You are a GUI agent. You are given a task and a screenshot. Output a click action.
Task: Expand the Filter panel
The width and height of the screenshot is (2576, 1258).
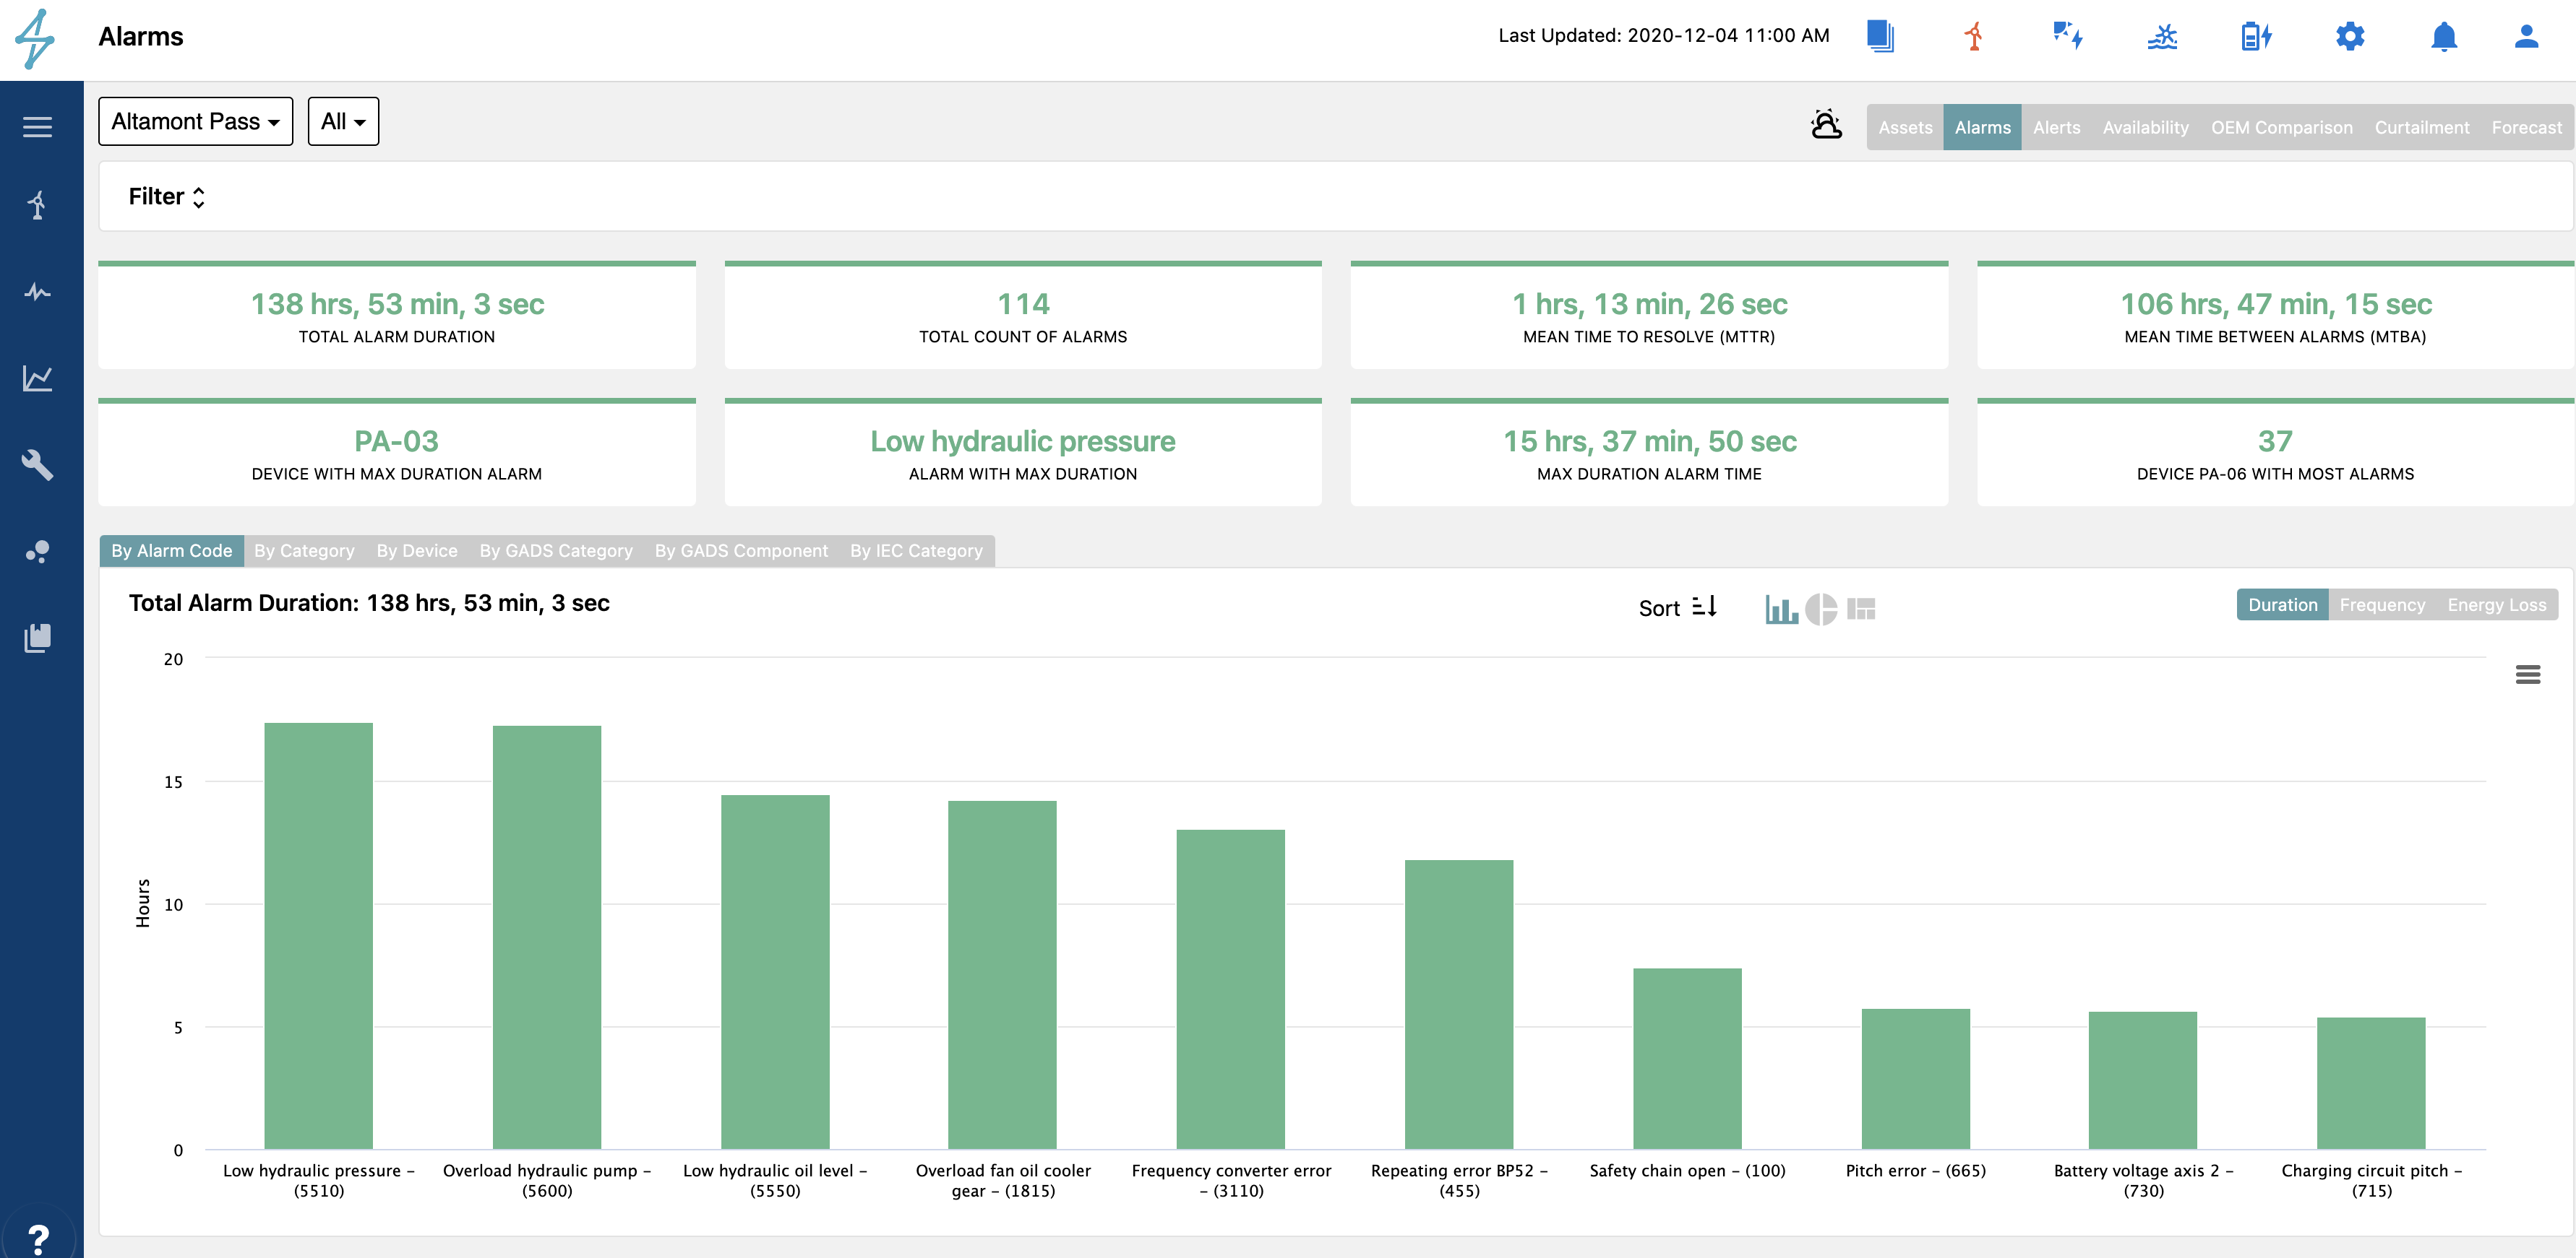[167, 197]
